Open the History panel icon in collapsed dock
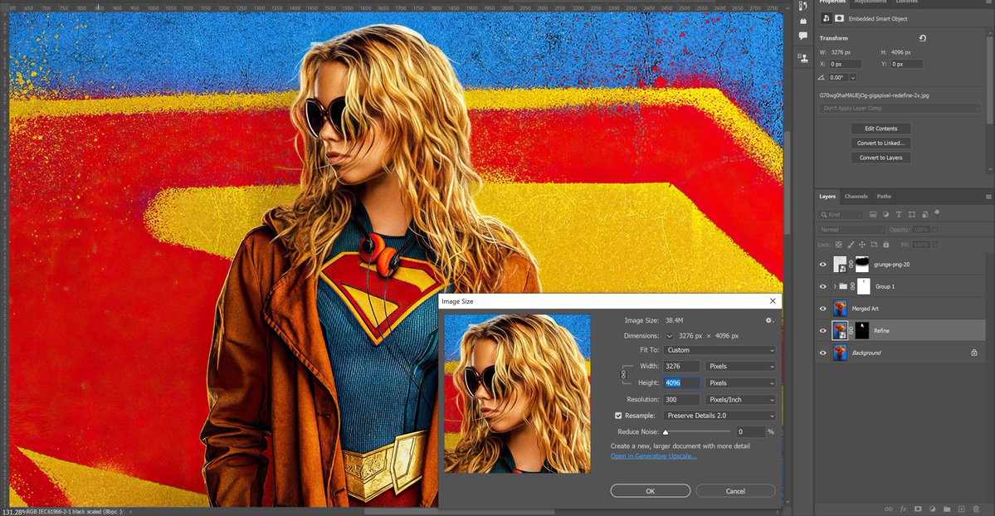Viewport: 995px width, 516px height. coord(802,6)
